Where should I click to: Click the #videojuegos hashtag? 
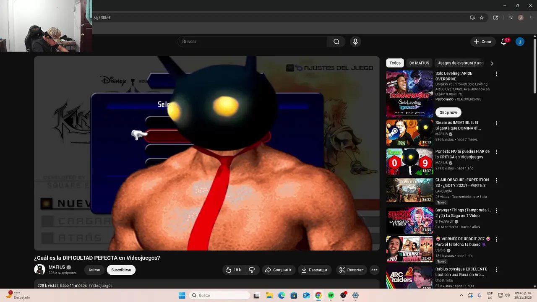tap(100, 286)
